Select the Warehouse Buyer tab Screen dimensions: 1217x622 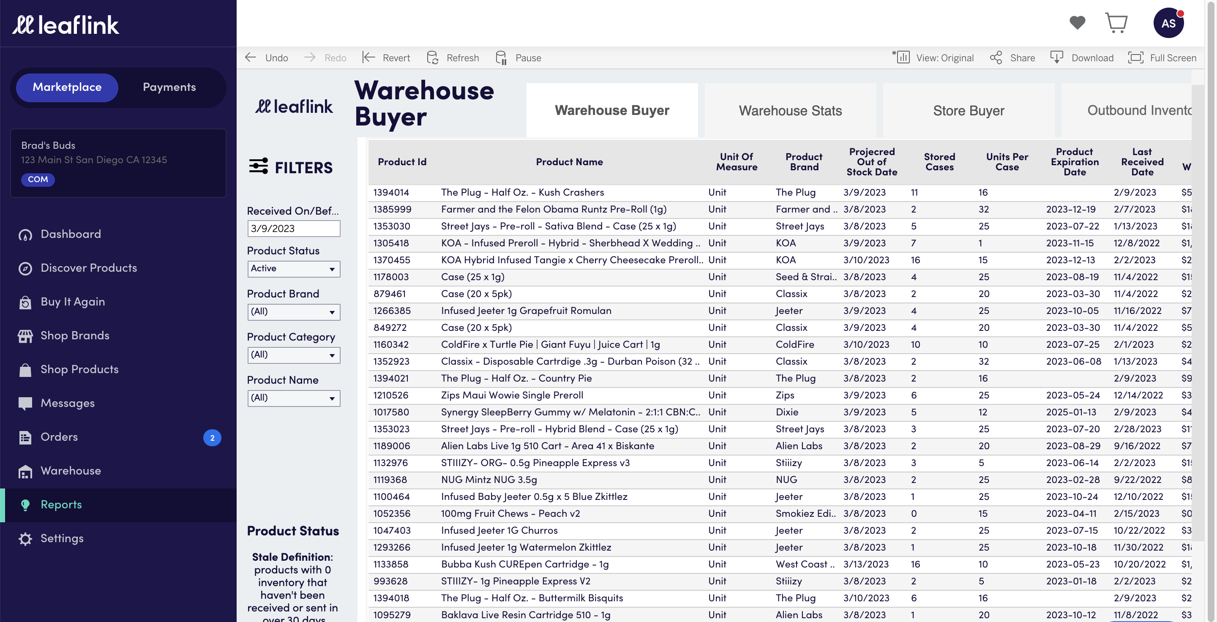(612, 111)
